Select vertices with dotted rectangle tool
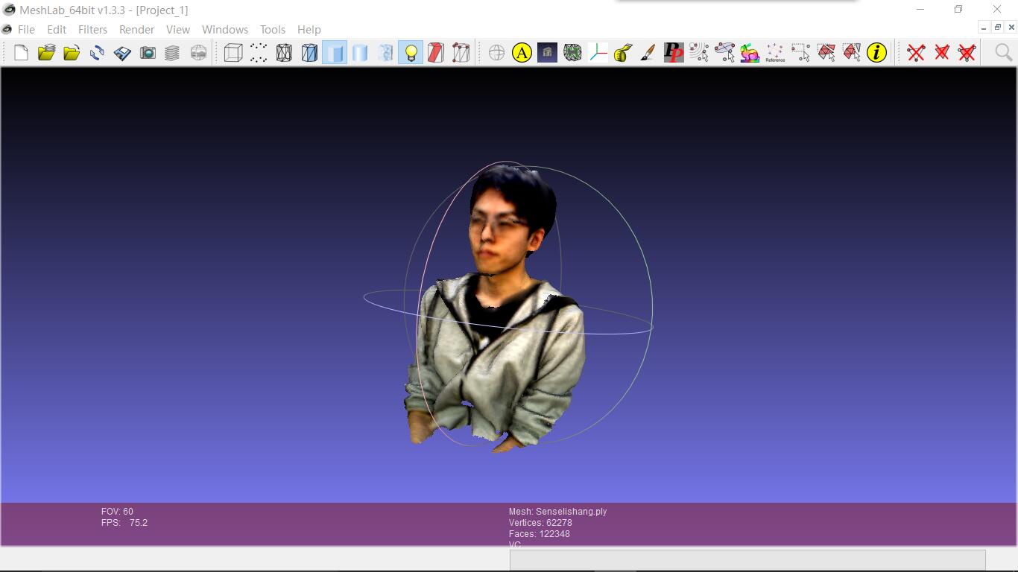Viewport: 1018px width, 572px height. (x=800, y=52)
